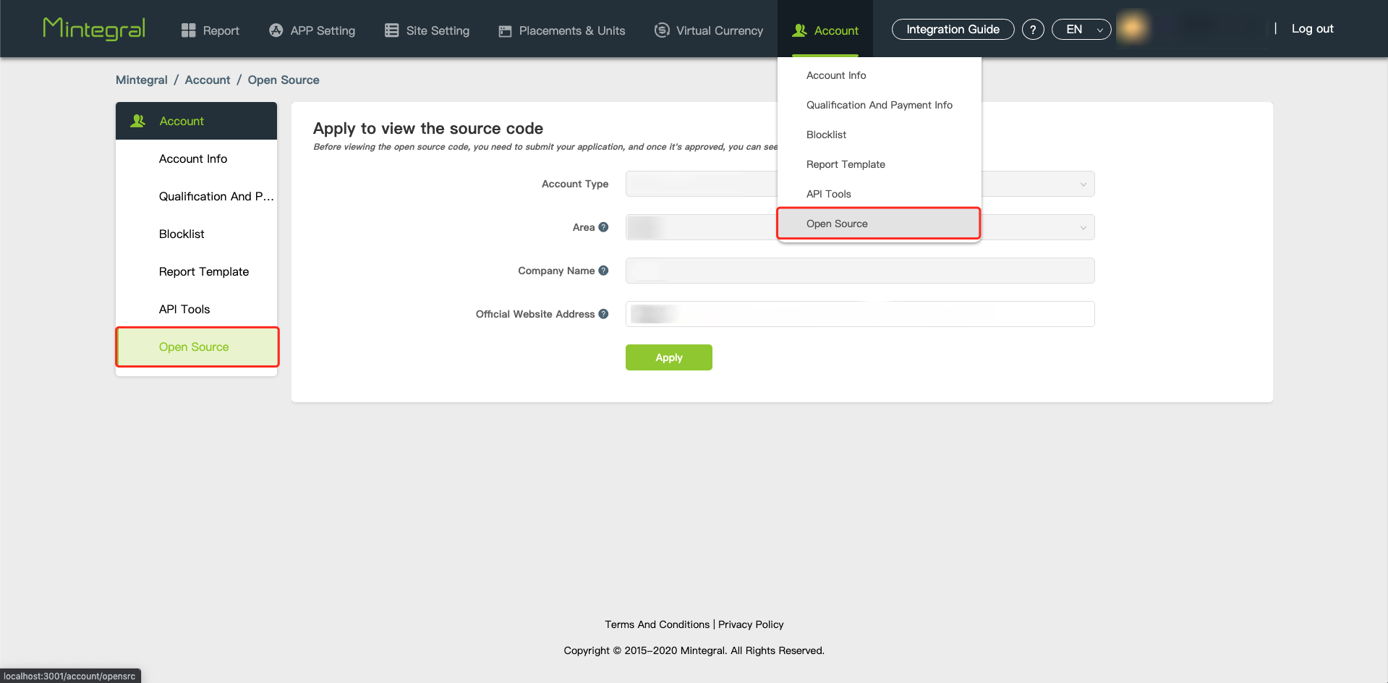
Task: Click the Official Website Address help icon
Action: click(603, 314)
